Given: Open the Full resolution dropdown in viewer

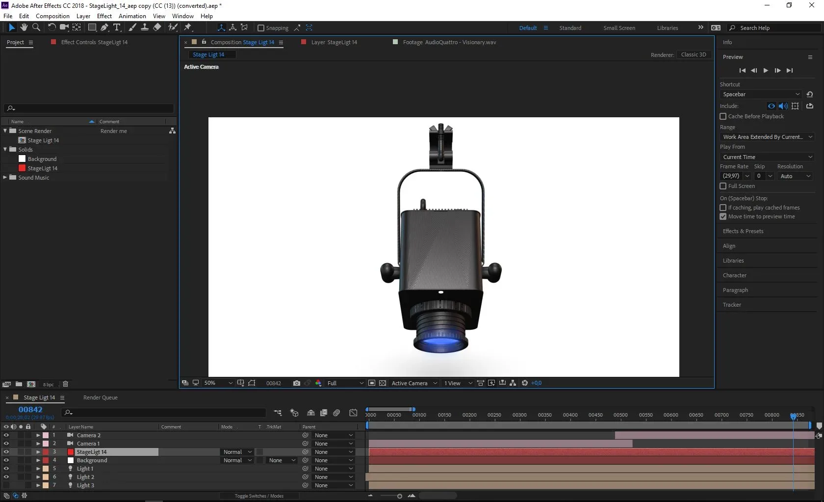Looking at the screenshot, I should 345,383.
